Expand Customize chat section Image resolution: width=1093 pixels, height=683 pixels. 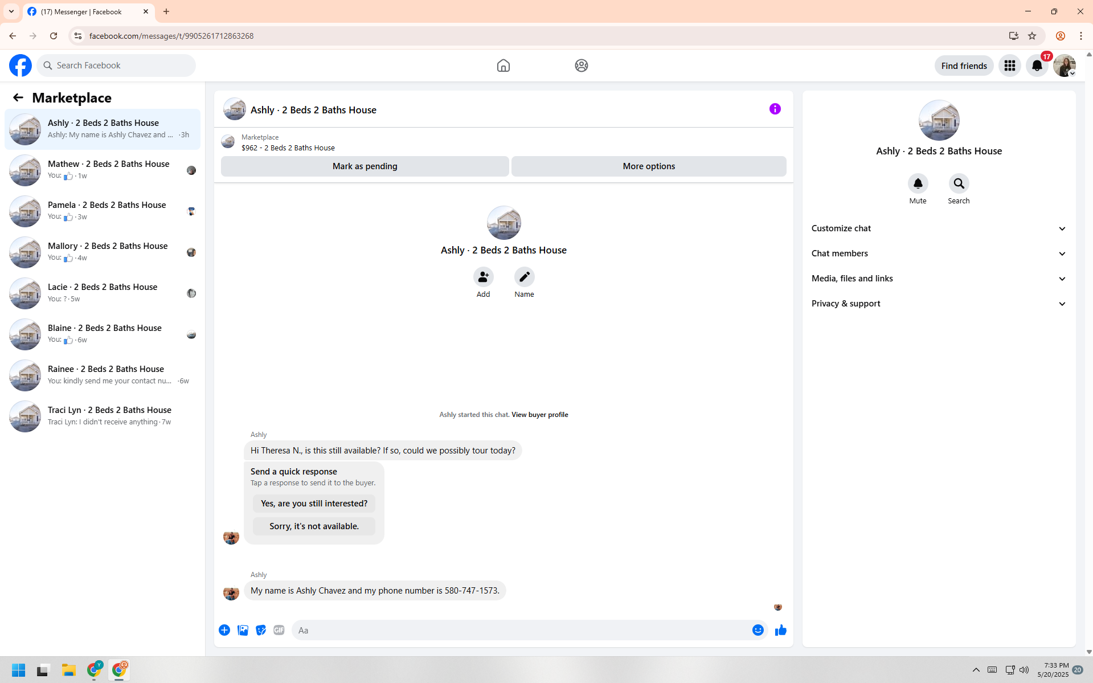(939, 228)
